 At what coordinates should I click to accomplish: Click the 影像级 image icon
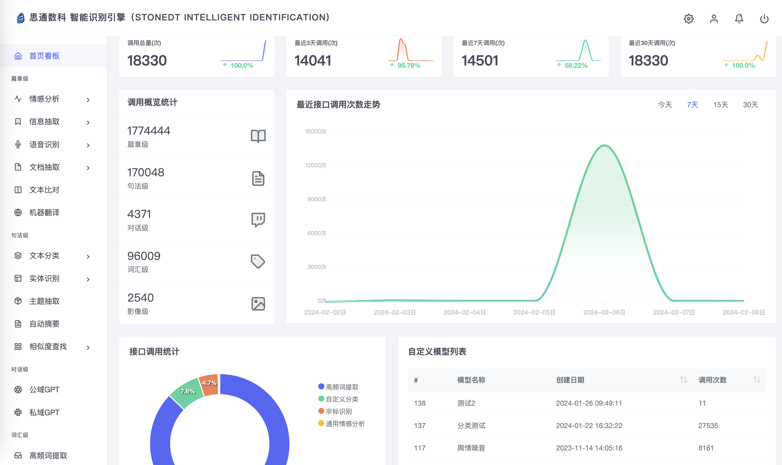258,304
